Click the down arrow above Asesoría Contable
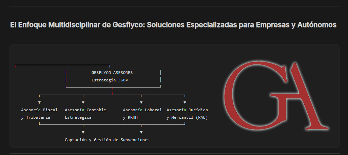 click(x=83, y=102)
